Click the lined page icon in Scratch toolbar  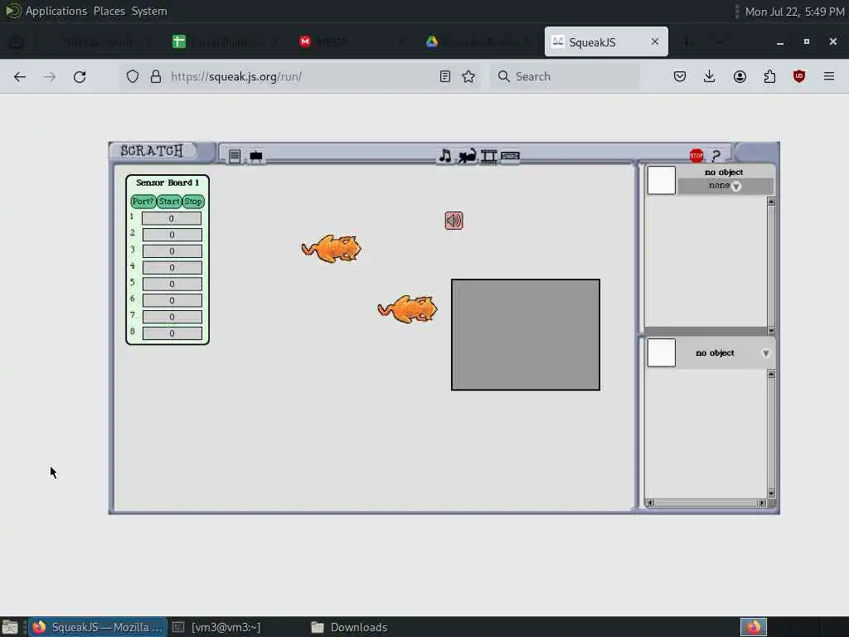[x=235, y=157]
